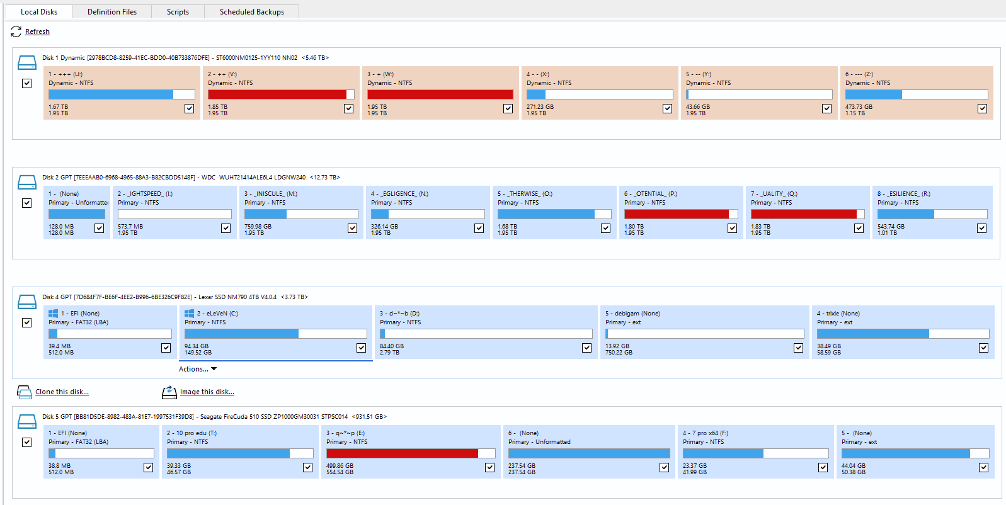This screenshot has width=1006, height=505.
Task: Click Windows logo on Disk 4 EFI partition
Action: [54, 313]
